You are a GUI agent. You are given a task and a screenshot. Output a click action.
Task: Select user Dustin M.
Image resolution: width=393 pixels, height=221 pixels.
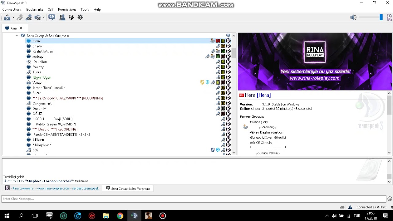pos(40,109)
